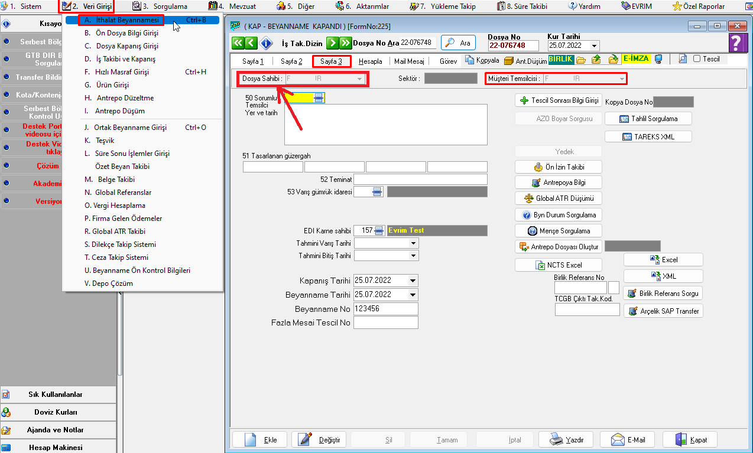
Task: Click the Byn Durum Sorgulama button
Action: tap(559, 215)
